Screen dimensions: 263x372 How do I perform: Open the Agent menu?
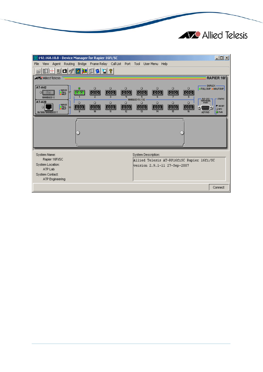click(57, 64)
